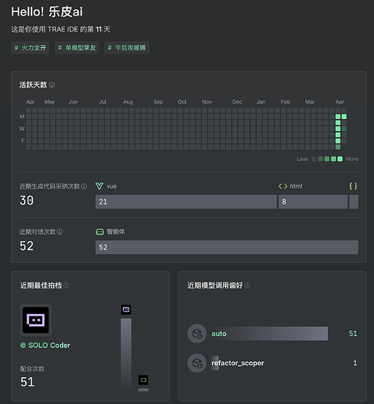374x404 pixels.
Task: Open info icon beside 近期最佳拍档
Action: [66, 286]
